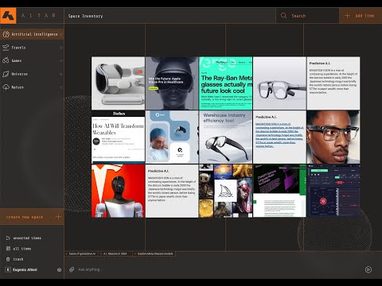Click the orange Altar logo

click(x=8, y=16)
